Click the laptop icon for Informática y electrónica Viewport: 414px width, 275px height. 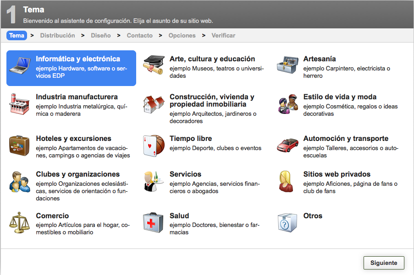coord(20,66)
